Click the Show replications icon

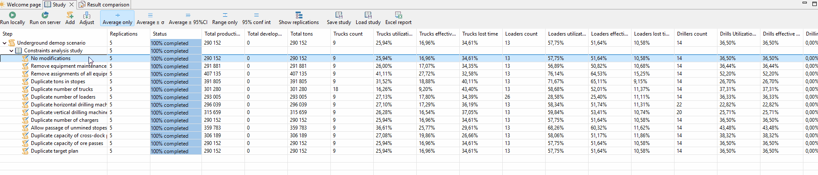tap(299, 15)
